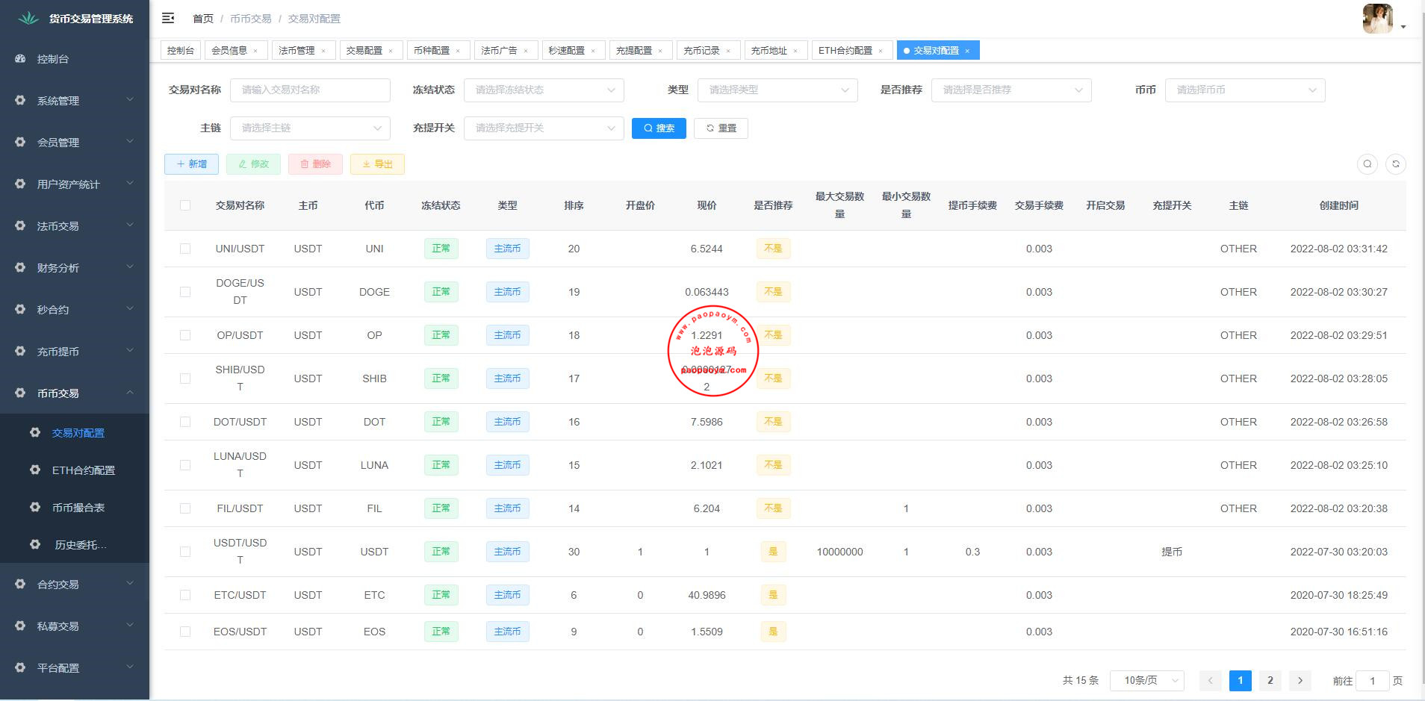Check the DOT/USDT row checkbox
Image resolution: width=1425 pixels, height=701 pixels.
[185, 422]
